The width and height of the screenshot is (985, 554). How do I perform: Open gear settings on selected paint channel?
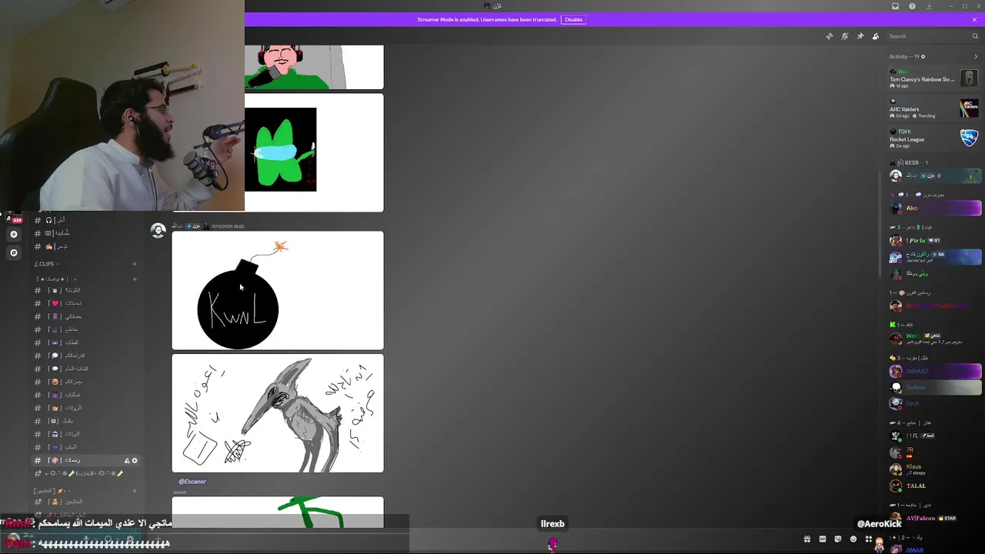click(x=135, y=460)
